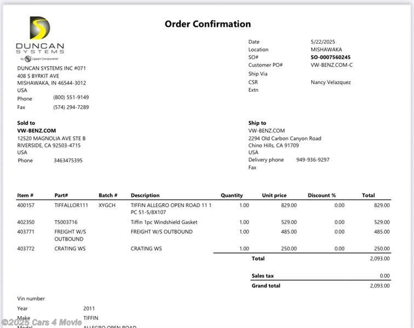The image size is (414, 328).
Task: Click the XYGCH batch number
Action: (x=107, y=206)
